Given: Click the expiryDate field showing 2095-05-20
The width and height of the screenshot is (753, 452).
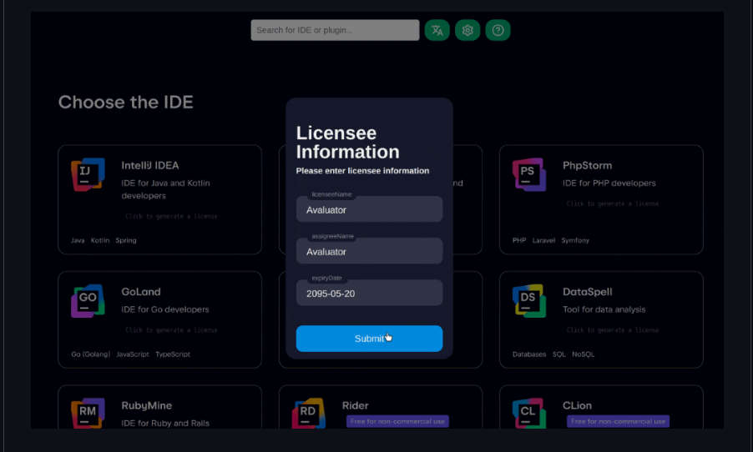Looking at the screenshot, I should (369, 293).
